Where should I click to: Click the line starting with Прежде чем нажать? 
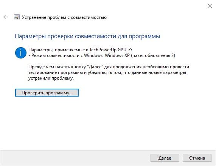click(109, 67)
